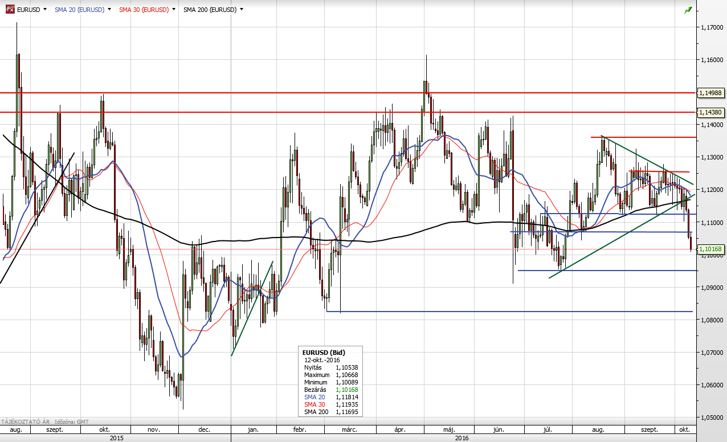Click the 1,07000 price axis label
Image resolution: width=727 pixels, height=442 pixels.
tap(712, 352)
